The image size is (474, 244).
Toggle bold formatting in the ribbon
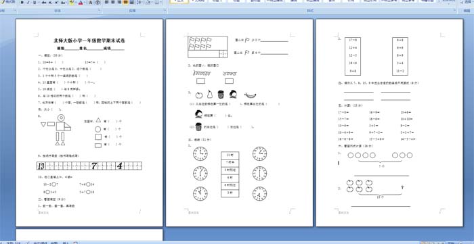[22, 3]
